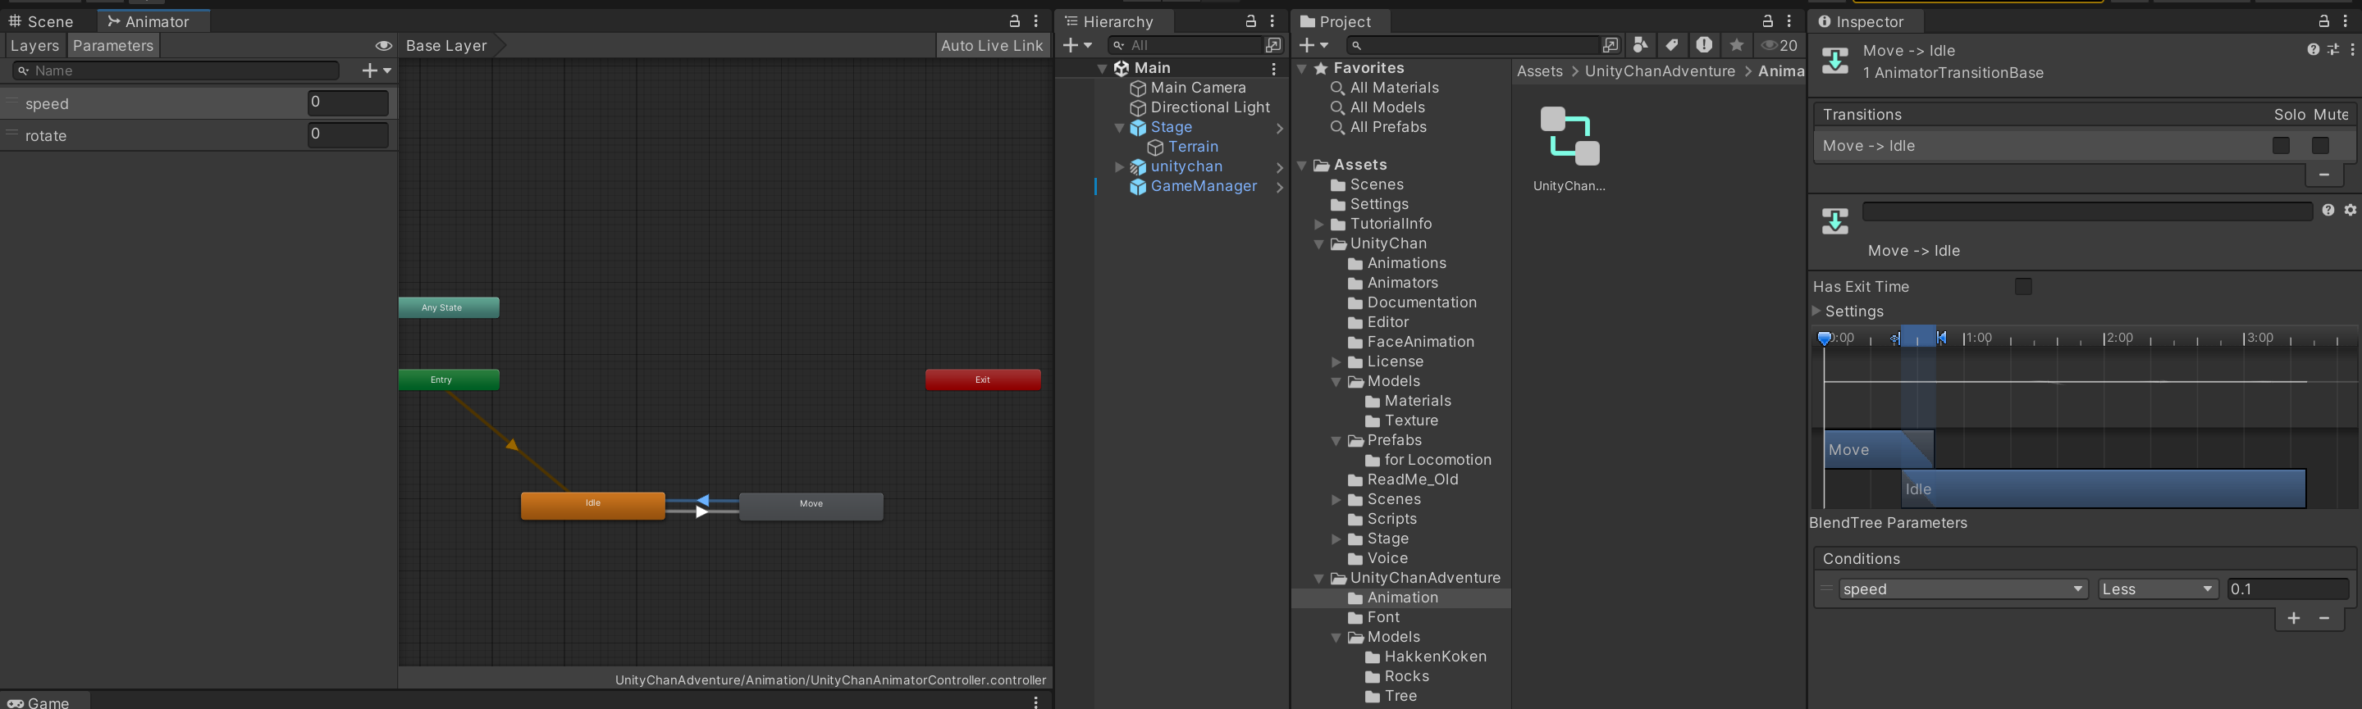This screenshot has width=2362, height=709.
Task: Enable the Has Exit Time checkbox
Action: [2022, 287]
